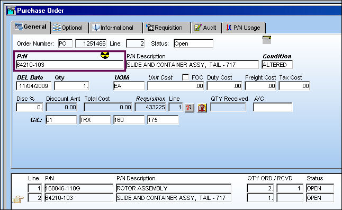Click the order number field 1251466
This screenshot has height=210, width=342.
91,43
